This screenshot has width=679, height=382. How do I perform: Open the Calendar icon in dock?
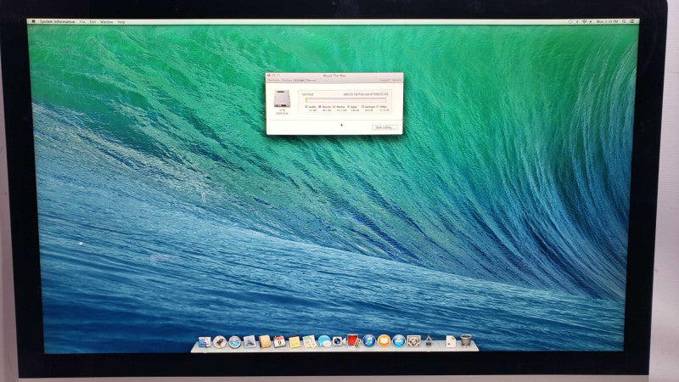[x=279, y=342]
